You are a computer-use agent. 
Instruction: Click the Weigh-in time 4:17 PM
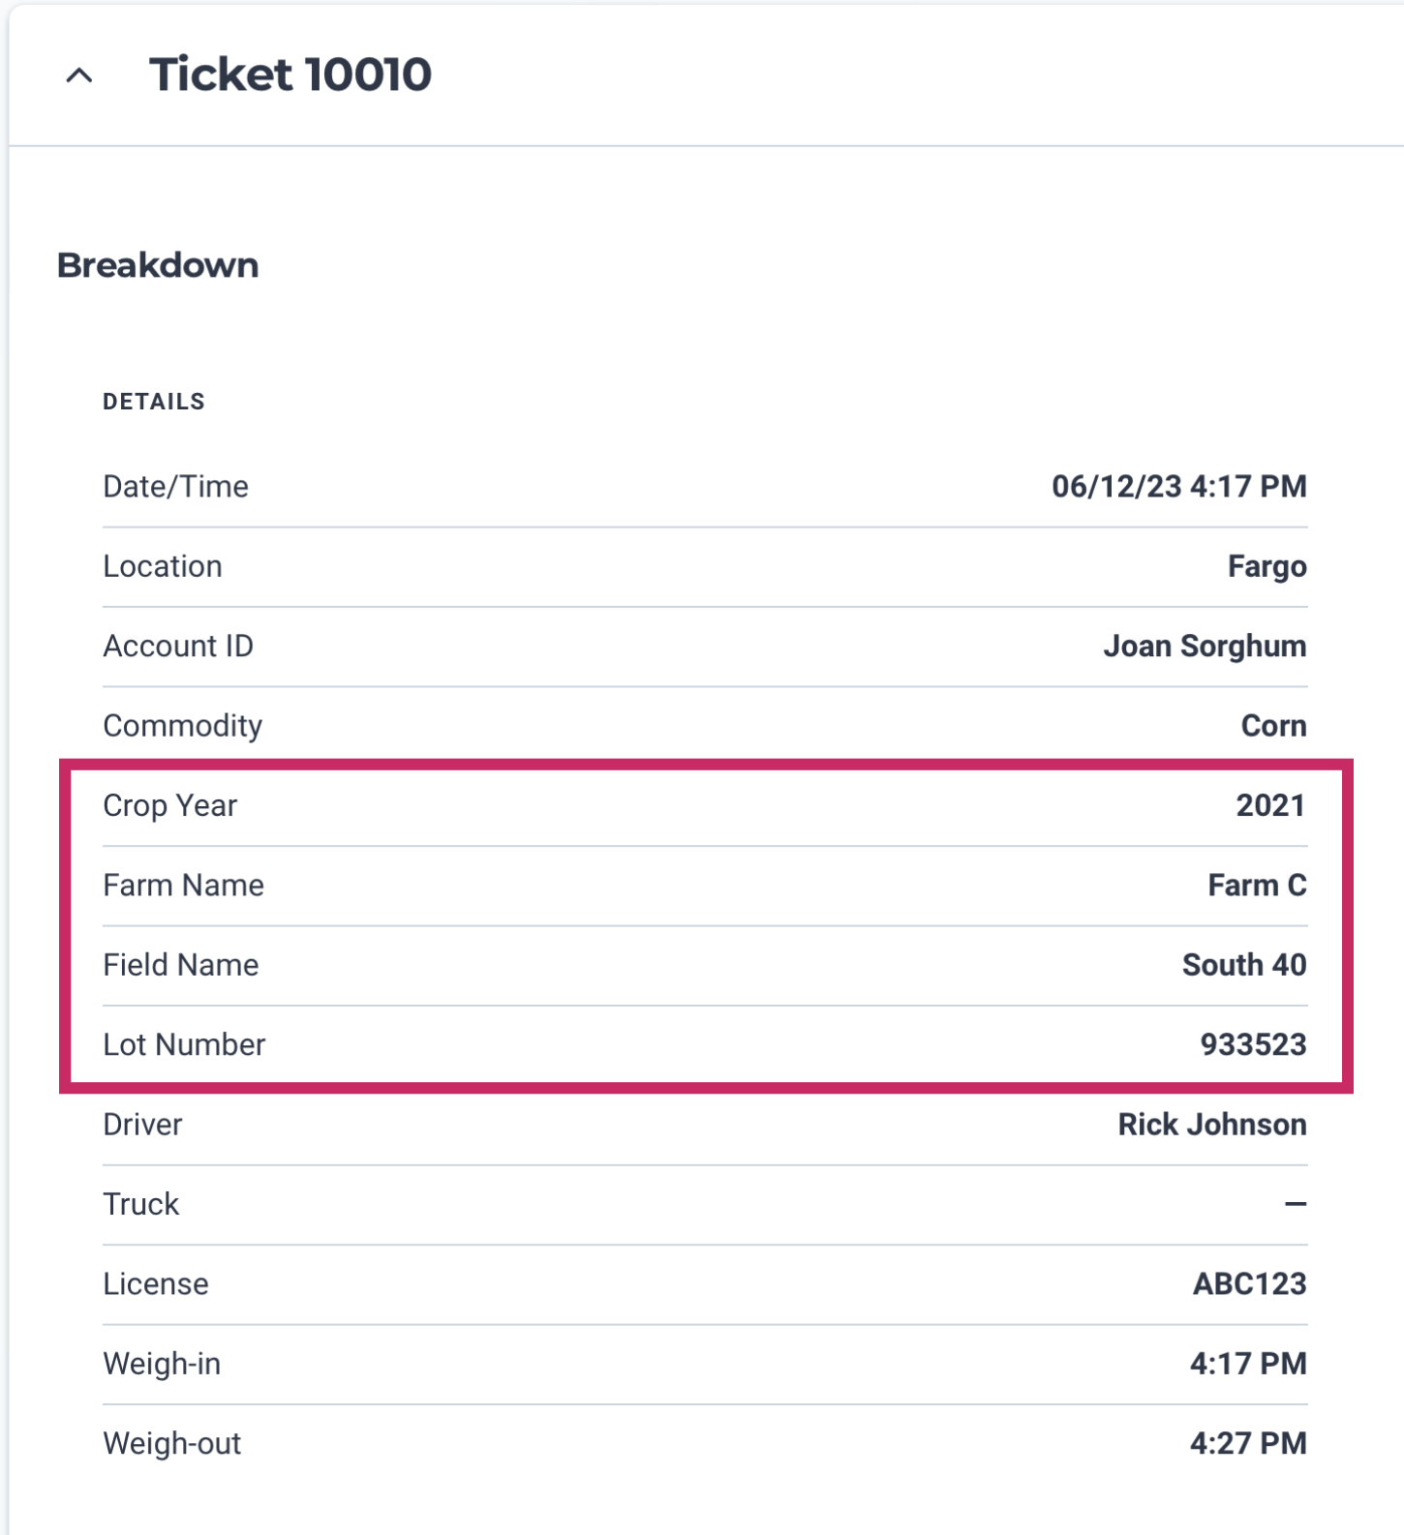coord(1247,1364)
